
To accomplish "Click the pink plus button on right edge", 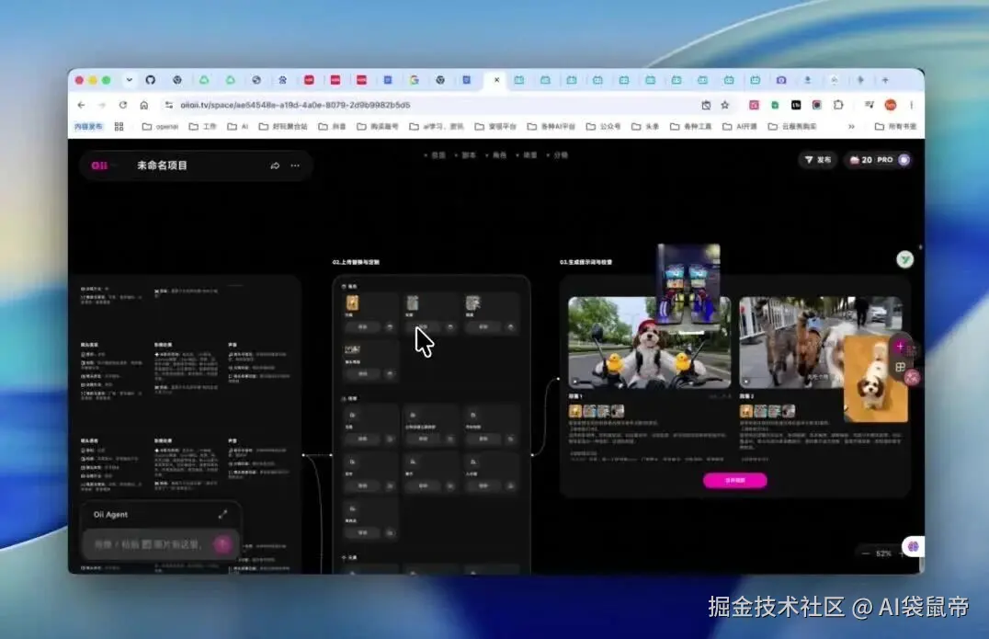I will pyautogui.click(x=900, y=346).
